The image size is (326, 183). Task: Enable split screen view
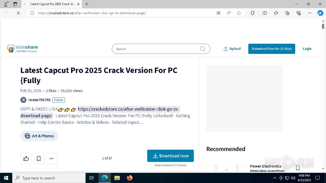(x=265, y=13)
